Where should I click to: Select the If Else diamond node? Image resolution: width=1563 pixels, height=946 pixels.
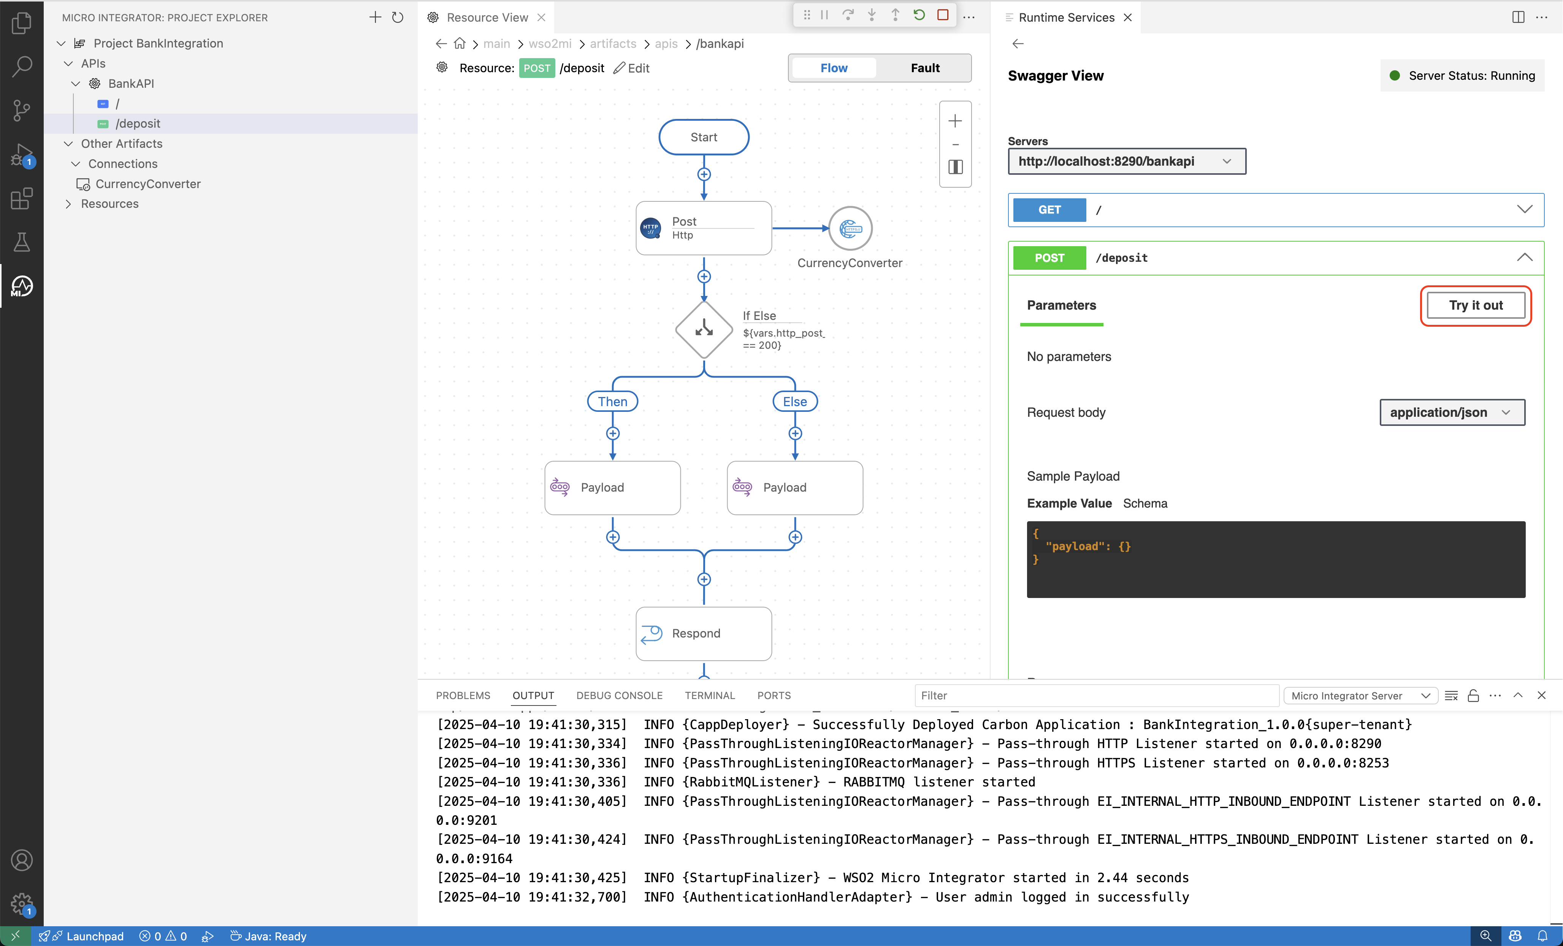point(704,329)
